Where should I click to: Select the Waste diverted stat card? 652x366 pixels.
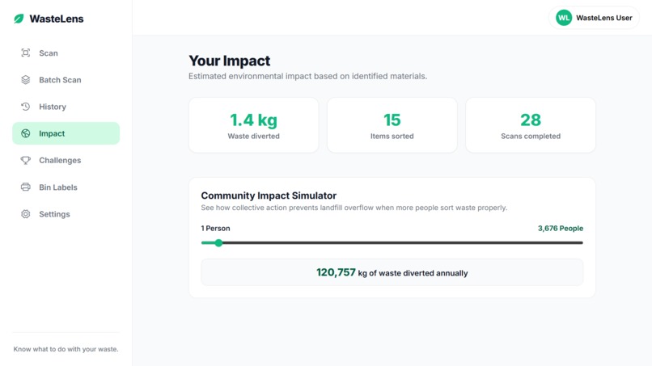click(x=254, y=125)
